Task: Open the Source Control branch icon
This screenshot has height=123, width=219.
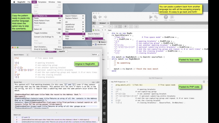Action: [x=104, y=95]
